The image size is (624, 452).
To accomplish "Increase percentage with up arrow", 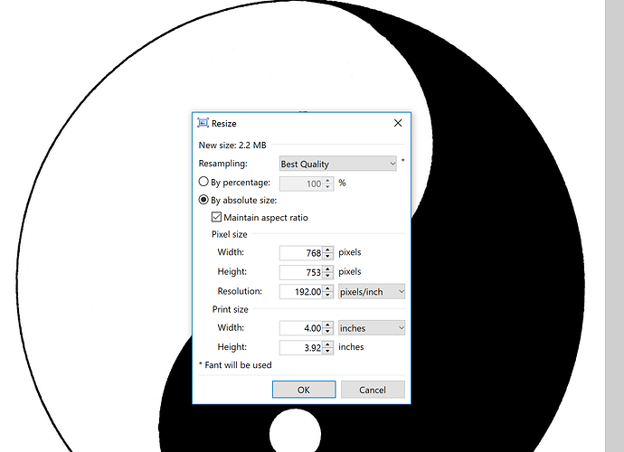I will pyautogui.click(x=328, y=180).
